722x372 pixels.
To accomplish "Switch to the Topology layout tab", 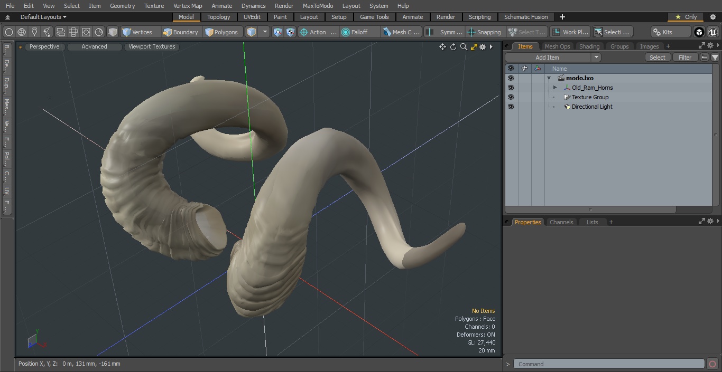I will click(x=218, y=17).
